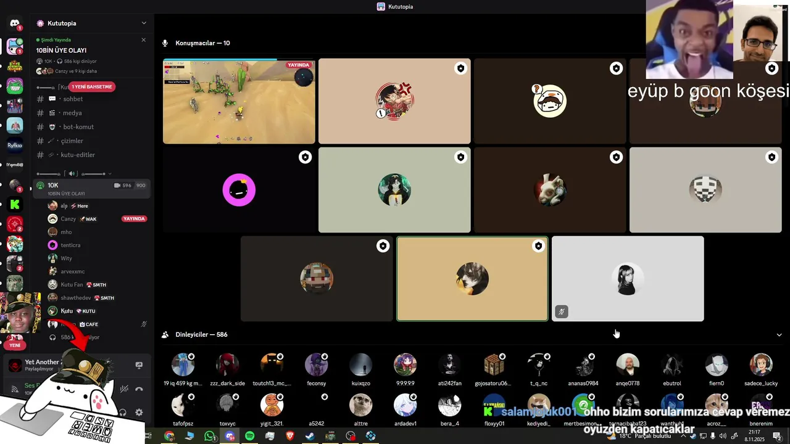
Task: Open listener feconsy avatar
Action: (317, 365)
